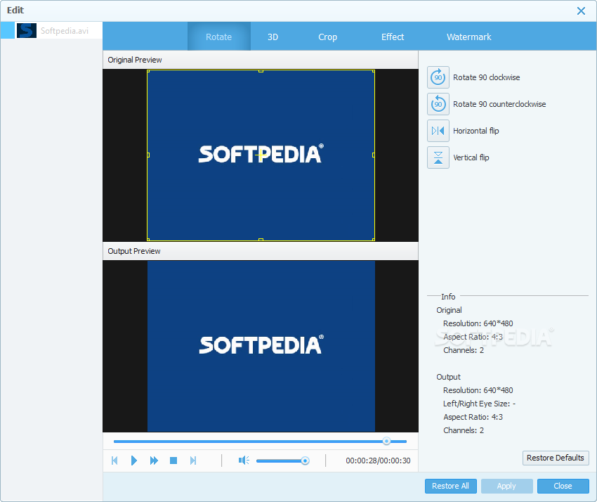Click the volume slider handle

coord(305,461)
